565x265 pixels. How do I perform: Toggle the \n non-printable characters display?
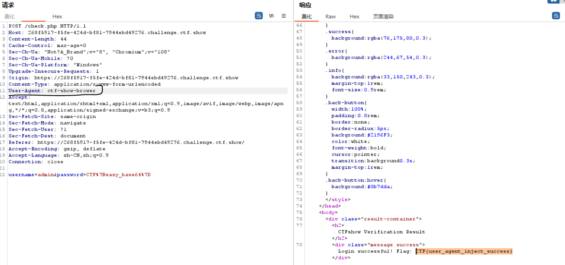tap(271, 16)
